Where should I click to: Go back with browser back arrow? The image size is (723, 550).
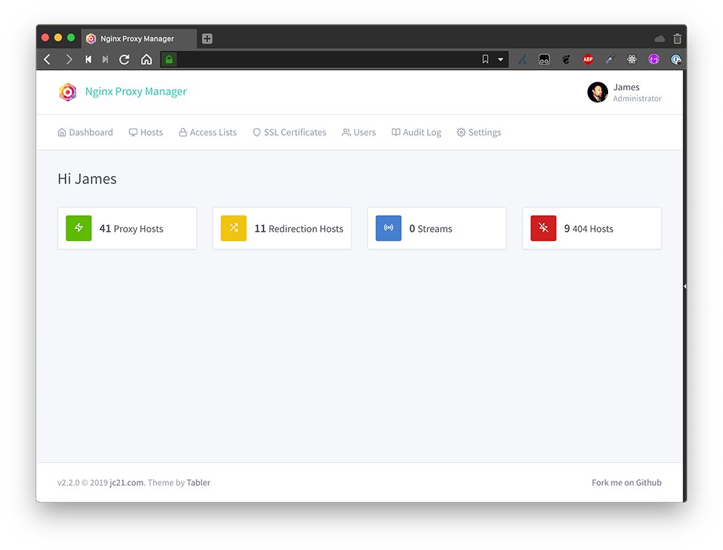47,59
